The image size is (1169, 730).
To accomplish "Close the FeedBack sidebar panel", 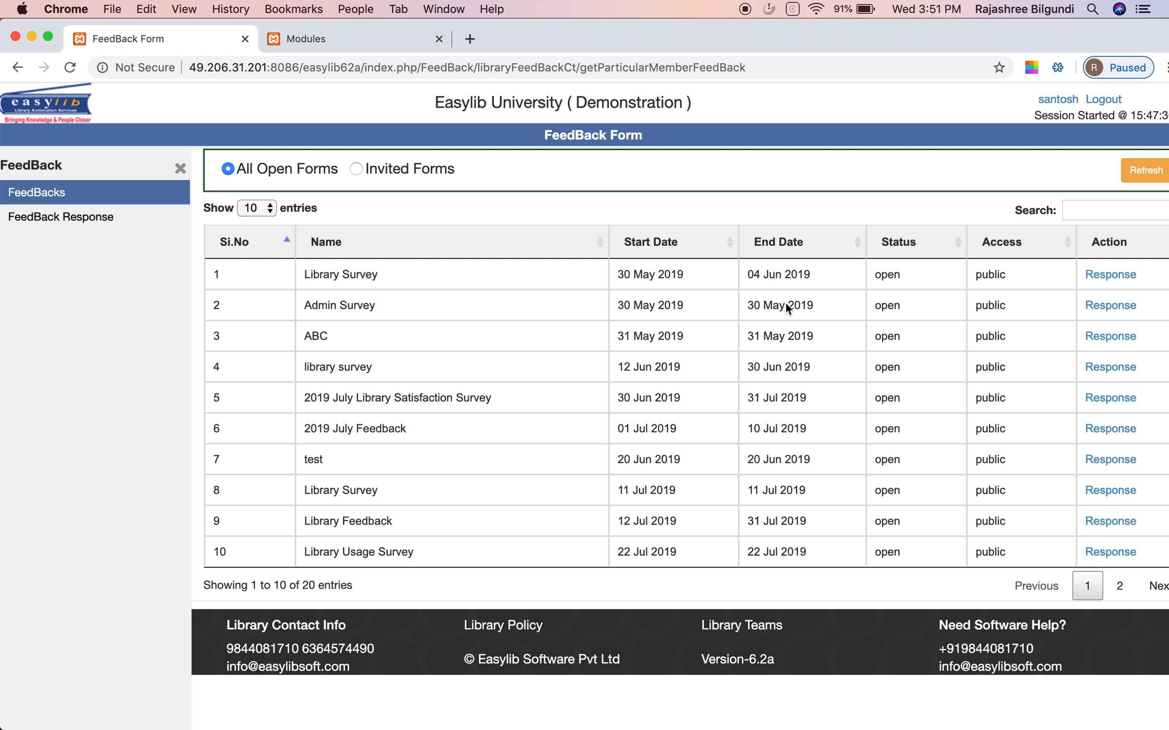I will point(180,168).
